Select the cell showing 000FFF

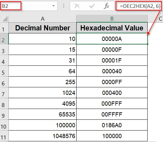coord(112,103)
